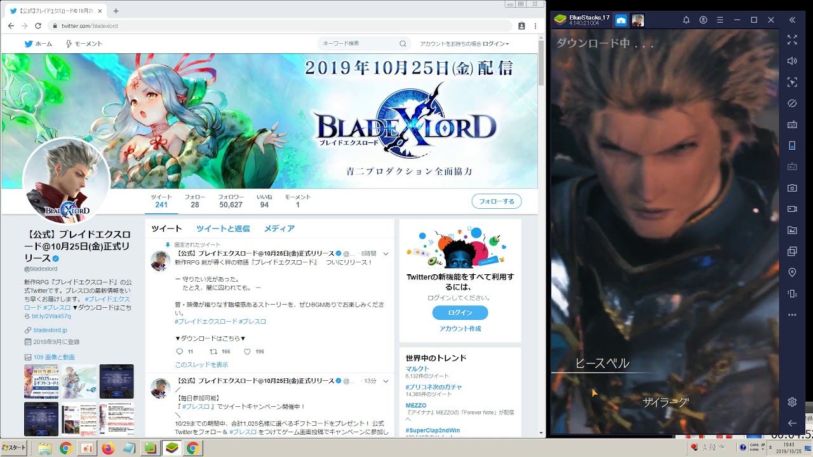Click BlueStacks shake device icon
813x457 pixels.
click(x=792, y=294)
